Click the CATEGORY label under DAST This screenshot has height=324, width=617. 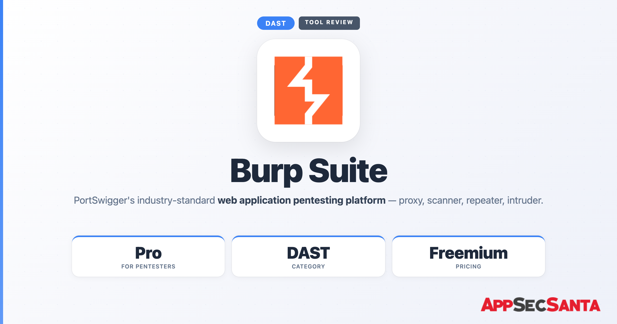click(308, 267)
